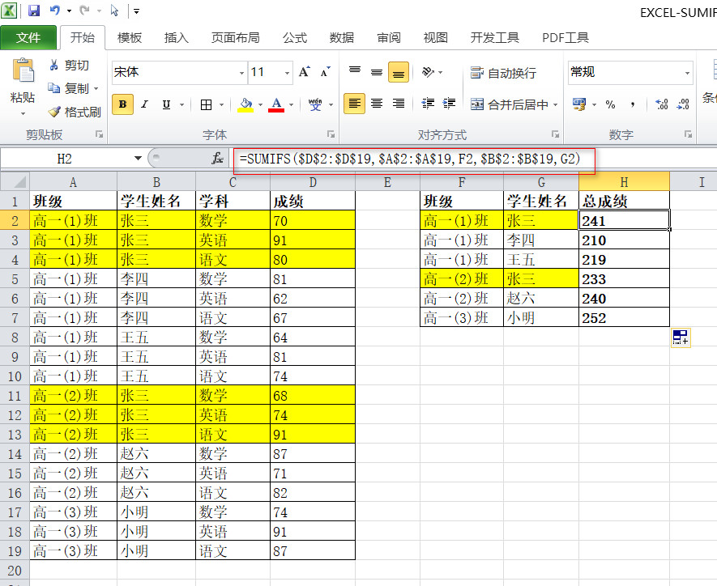Choose the mouse pointer icon in quick access toolbar
The width and height of the screenshot is (717, 586).
114,11
